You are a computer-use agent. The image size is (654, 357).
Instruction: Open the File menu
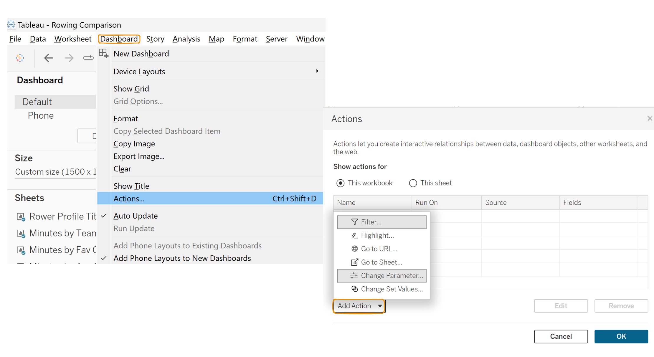click(15, 39)
